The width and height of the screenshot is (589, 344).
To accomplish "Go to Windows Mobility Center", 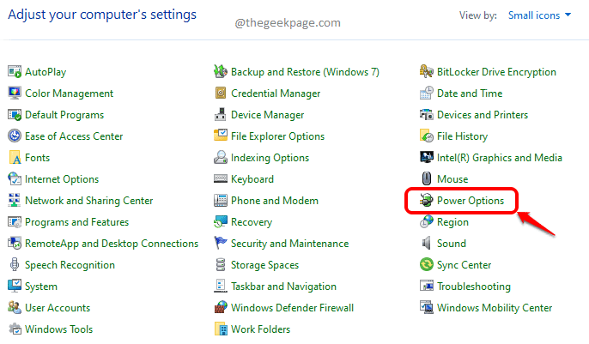I will click(x=495, y=308).
